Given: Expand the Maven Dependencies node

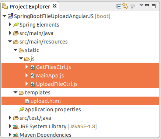Looking at the screenshot, I should [x=10, y=135].
